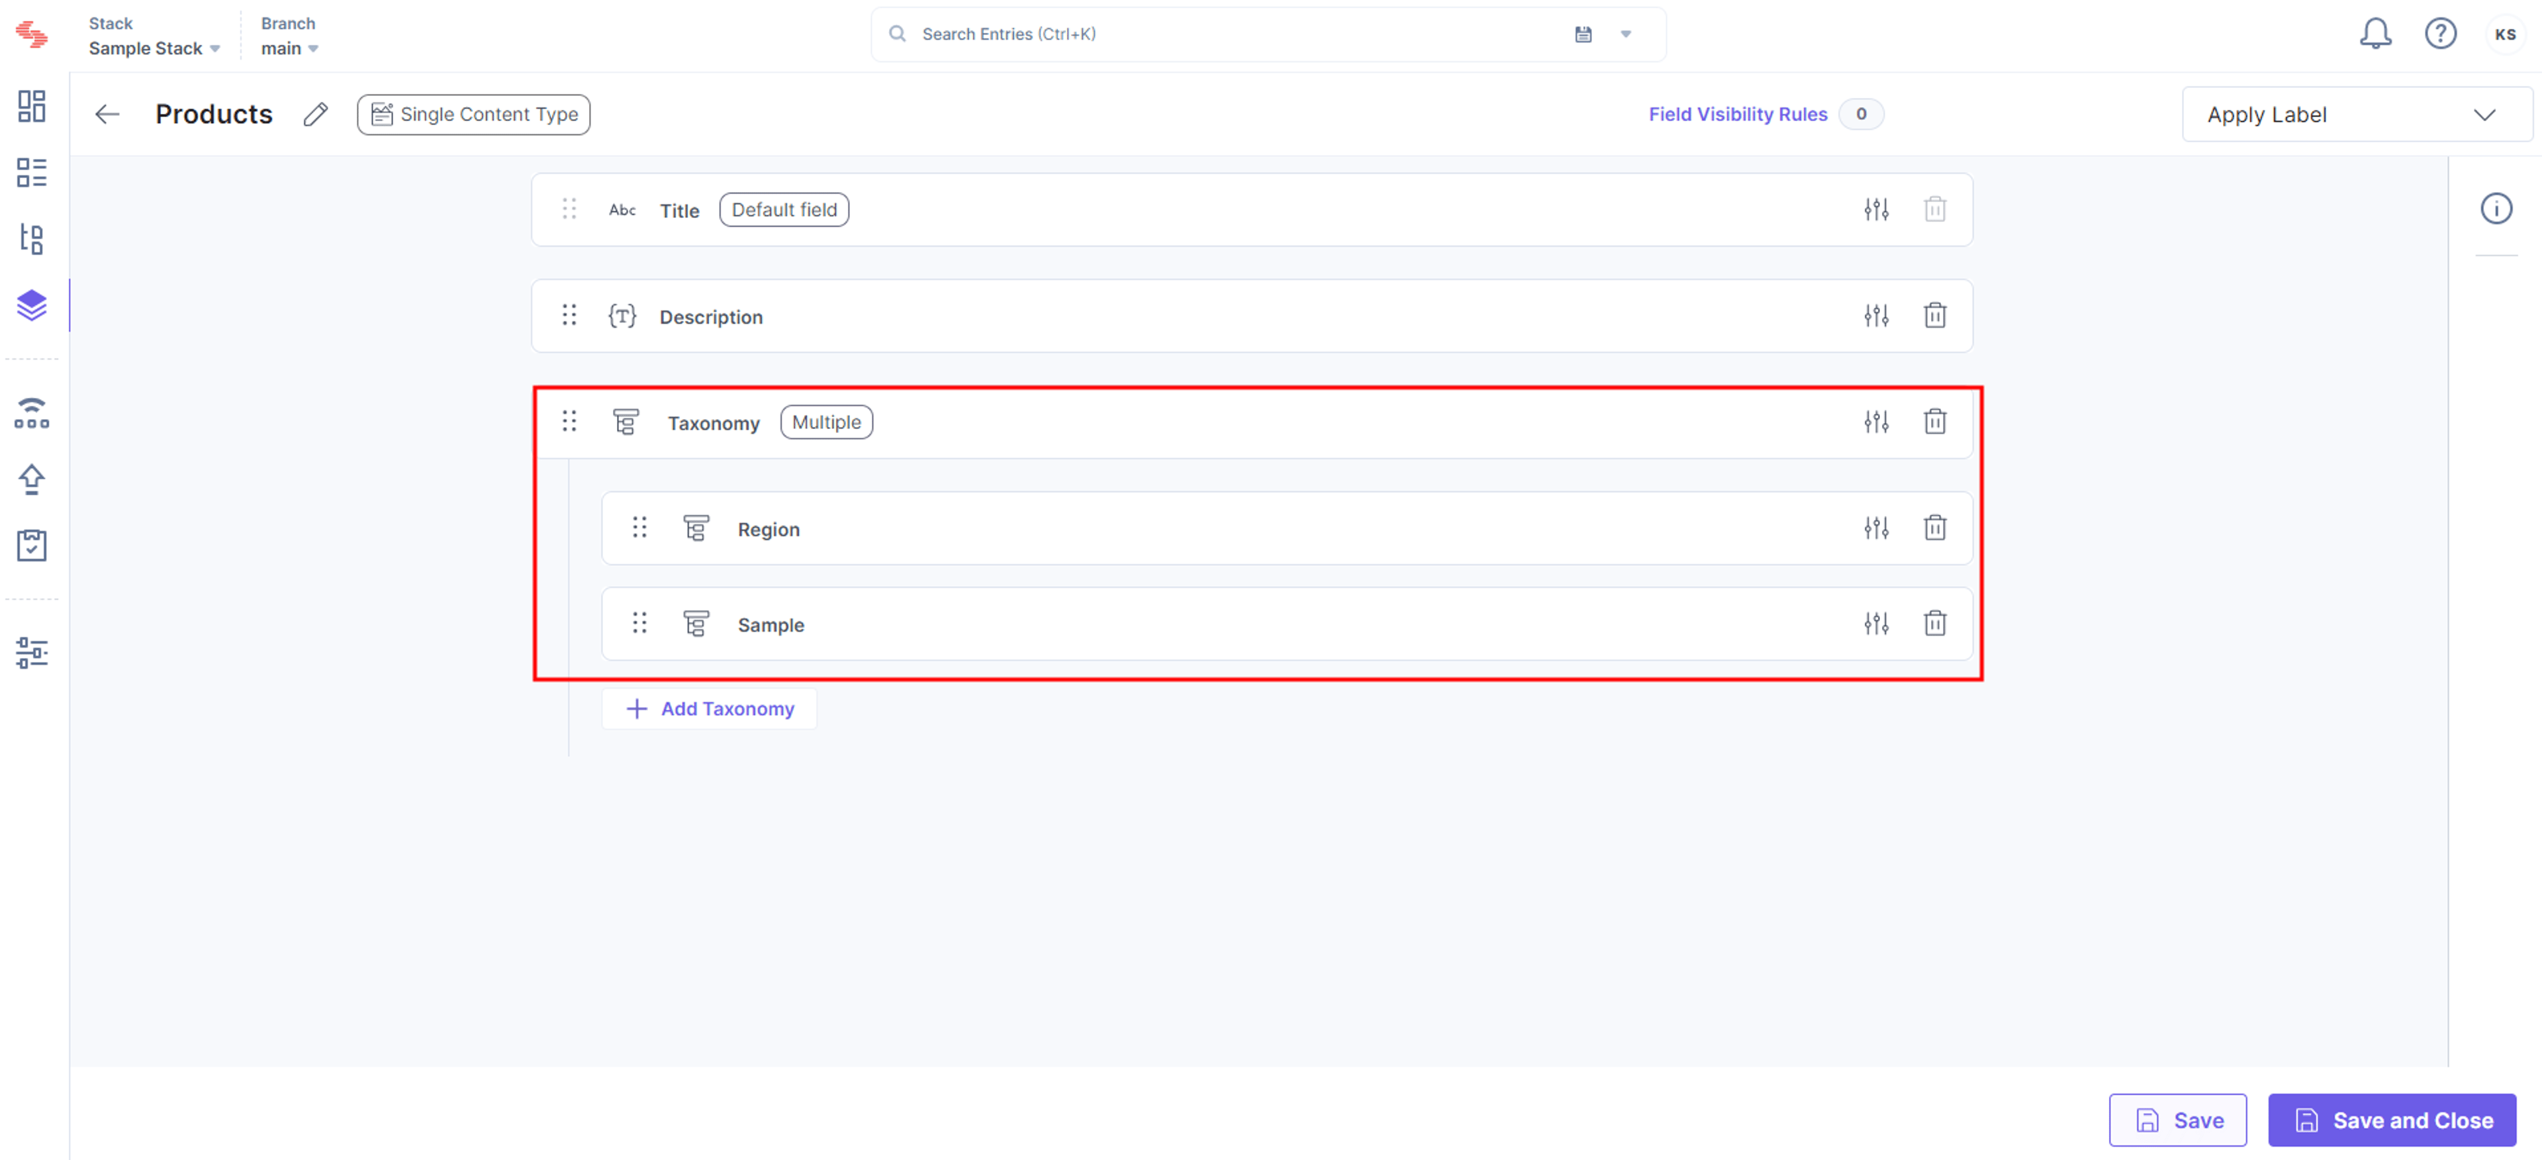Open the Sample Stack selector
The image size is (2542, 1160).
pyautogui.click(x=154, y=48)
